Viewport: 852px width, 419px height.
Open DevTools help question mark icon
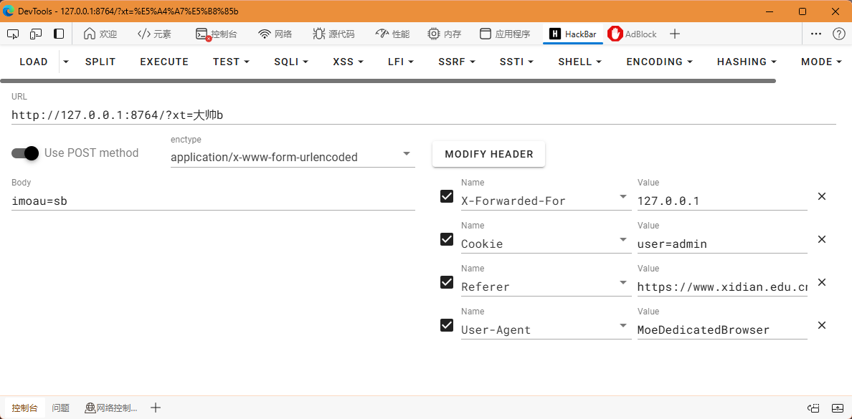click(x=838, y=34)
